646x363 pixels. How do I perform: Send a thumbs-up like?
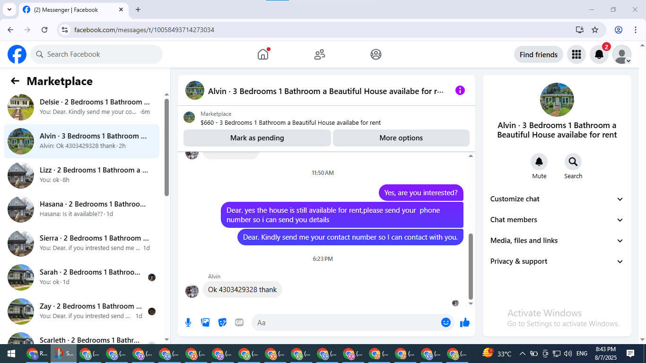click(x=465, y=322)
